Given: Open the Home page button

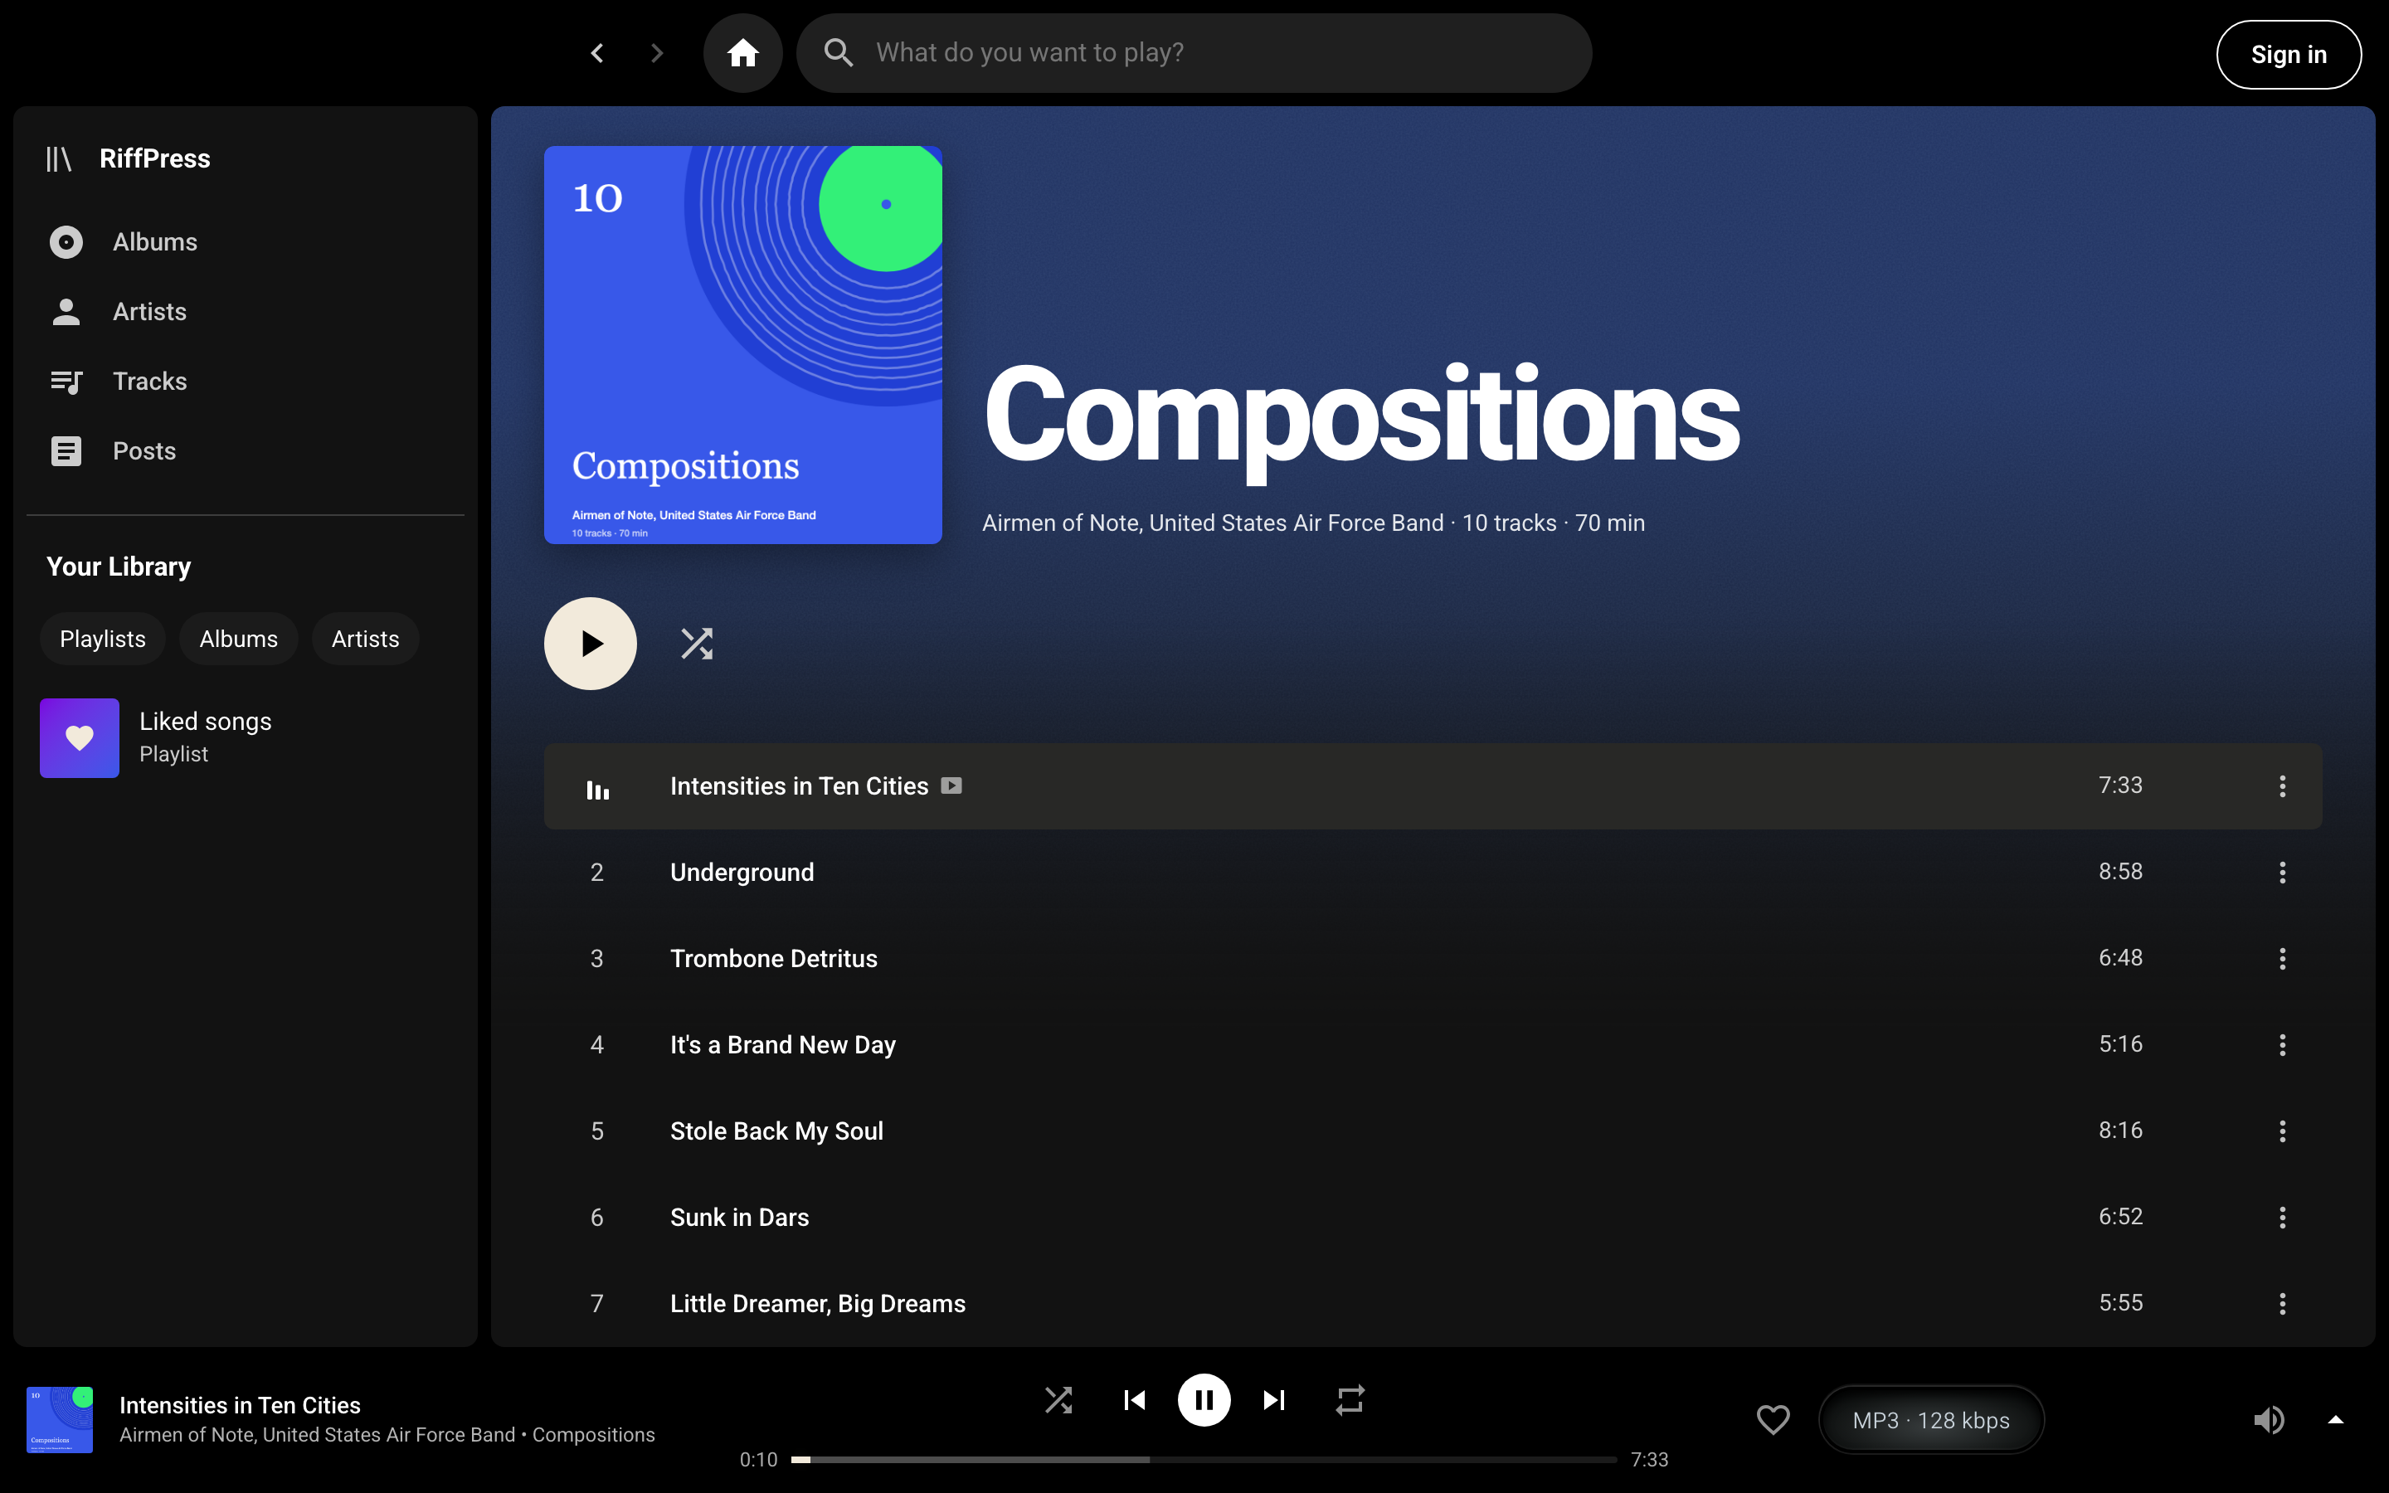Looking at the screenshot, I should point(742,53).
